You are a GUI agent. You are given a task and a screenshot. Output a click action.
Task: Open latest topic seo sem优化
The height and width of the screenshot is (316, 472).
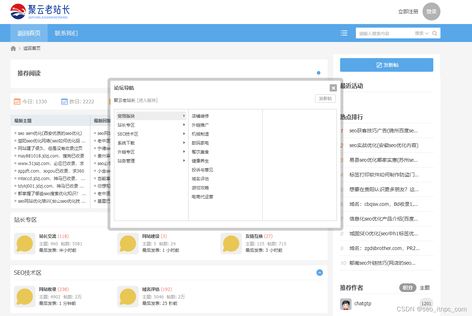click(x=50, y=133)
